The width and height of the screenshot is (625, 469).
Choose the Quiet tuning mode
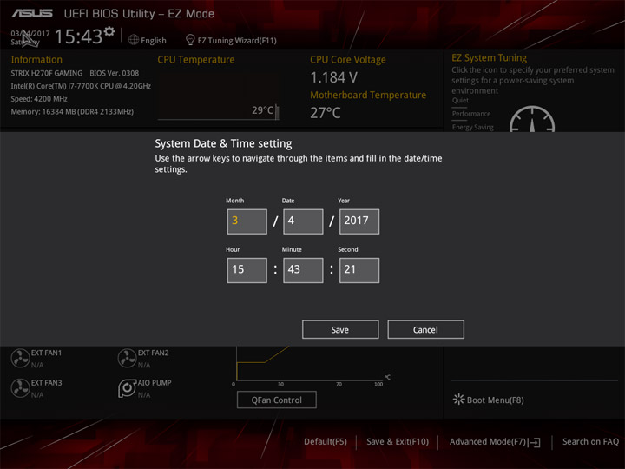460,101
